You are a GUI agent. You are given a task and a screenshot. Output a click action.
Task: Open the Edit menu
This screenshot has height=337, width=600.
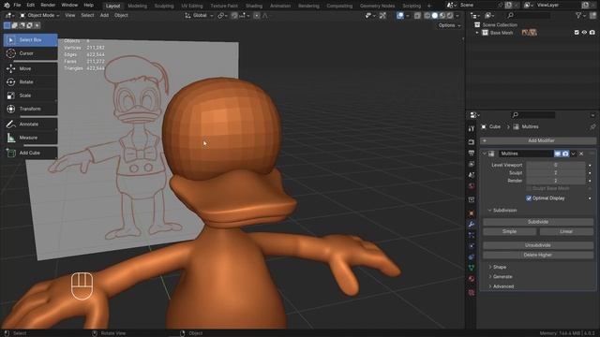point(31,6)
